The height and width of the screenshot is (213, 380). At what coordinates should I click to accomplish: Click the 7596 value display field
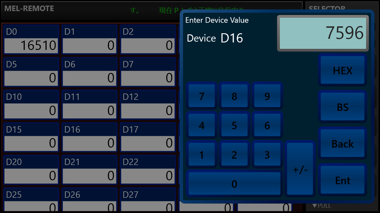[x=323, y=33]
